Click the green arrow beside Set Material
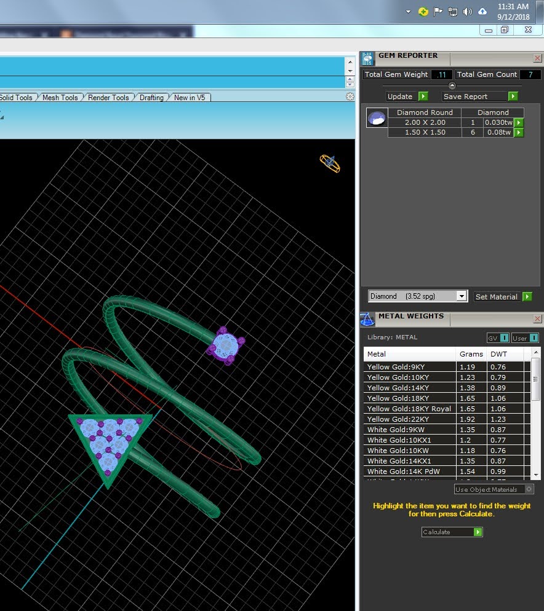 [527, 296]
